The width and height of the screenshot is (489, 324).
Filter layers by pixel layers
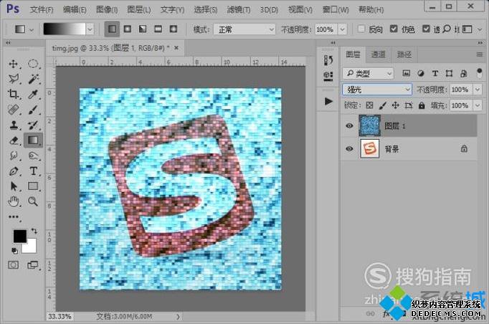pos(406,73)
